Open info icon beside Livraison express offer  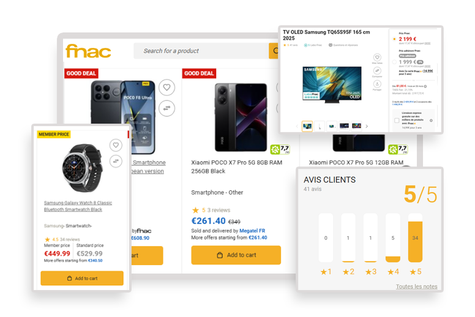click(431, 121)
